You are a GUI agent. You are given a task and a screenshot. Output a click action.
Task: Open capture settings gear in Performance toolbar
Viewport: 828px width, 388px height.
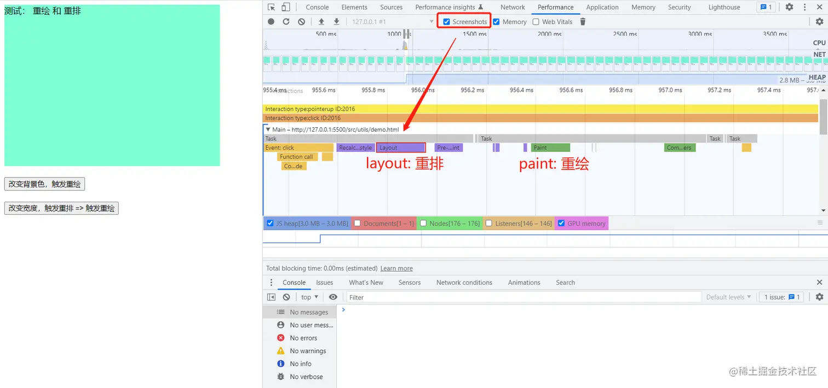coord(819,22)
